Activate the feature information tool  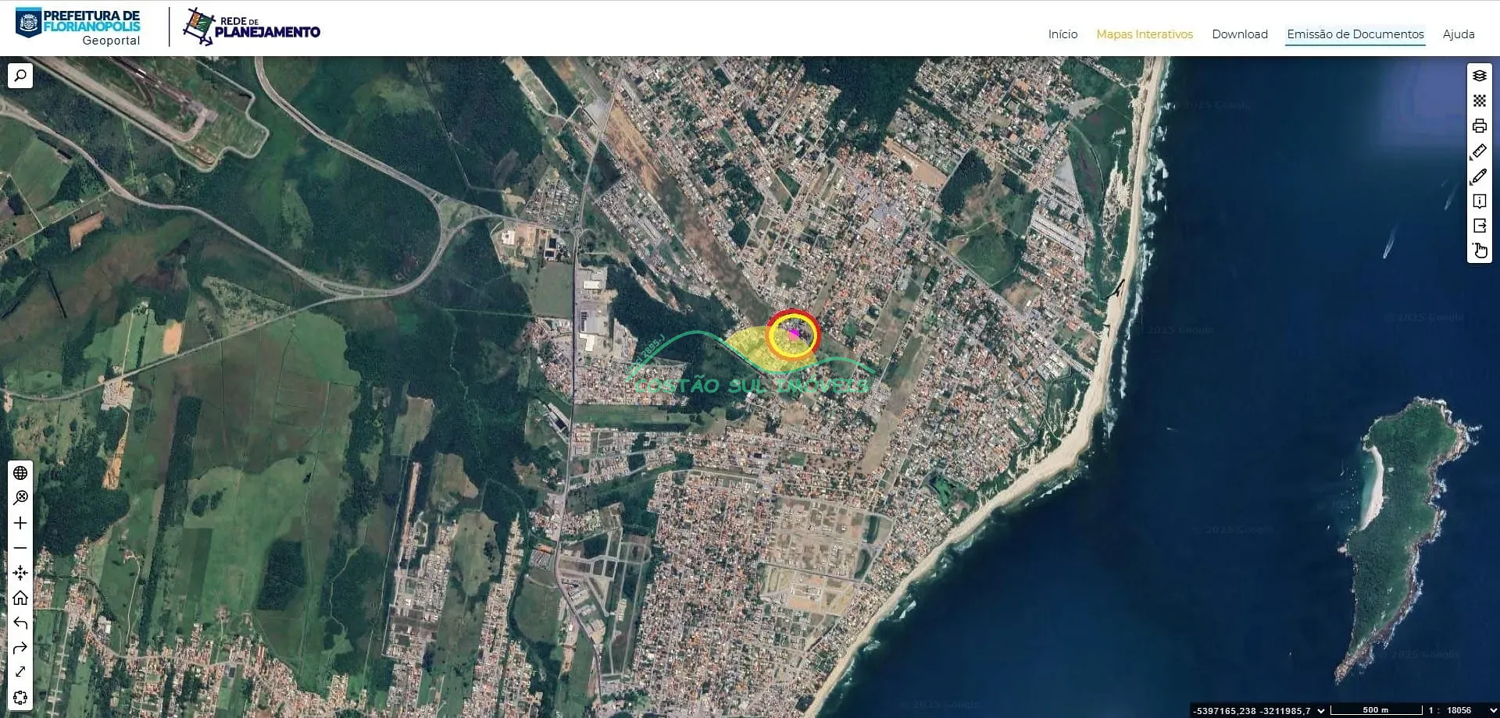coord(1479,201)
